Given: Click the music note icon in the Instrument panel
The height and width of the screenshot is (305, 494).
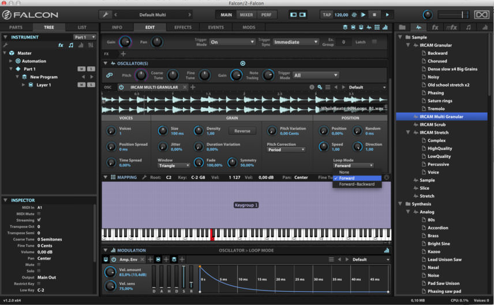Looking at the screenshot, I should [71, 46].
